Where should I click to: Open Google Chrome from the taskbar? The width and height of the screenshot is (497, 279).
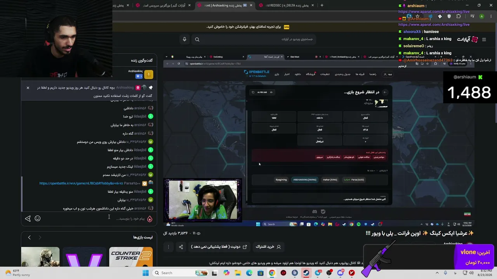click(272, 273)
